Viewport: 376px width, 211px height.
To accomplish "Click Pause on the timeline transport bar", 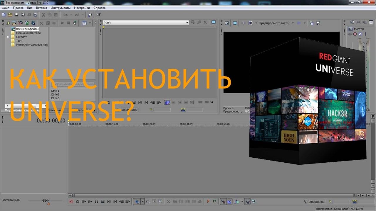I will point(96,201).
